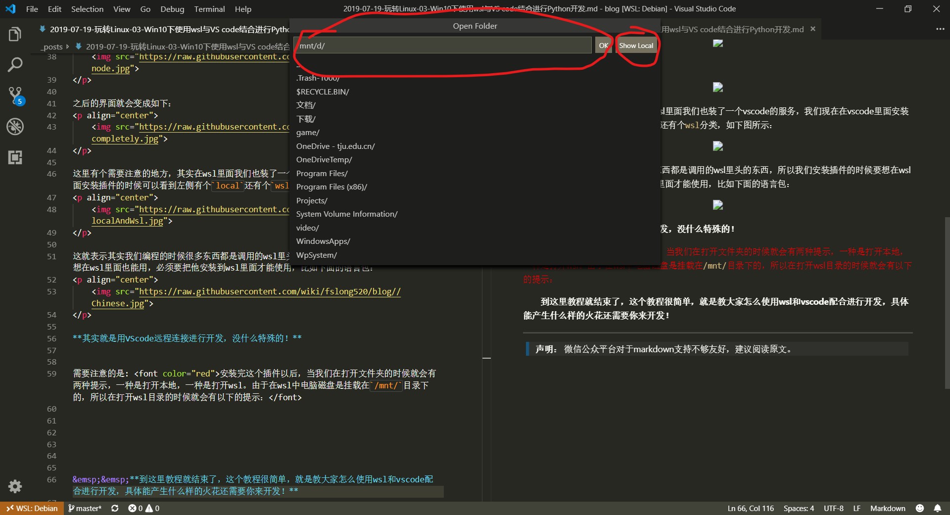Select the game/ folder entry

coord(475,132)
